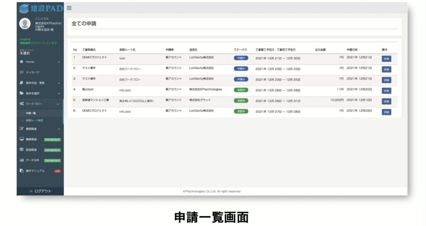Expand the 物件作成・更新 submenu
This screenshot has width=426, height=226.
pos(59,83)
